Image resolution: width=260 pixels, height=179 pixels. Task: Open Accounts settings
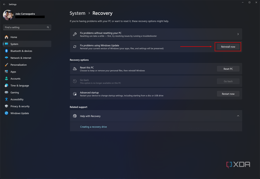[27, 79]
